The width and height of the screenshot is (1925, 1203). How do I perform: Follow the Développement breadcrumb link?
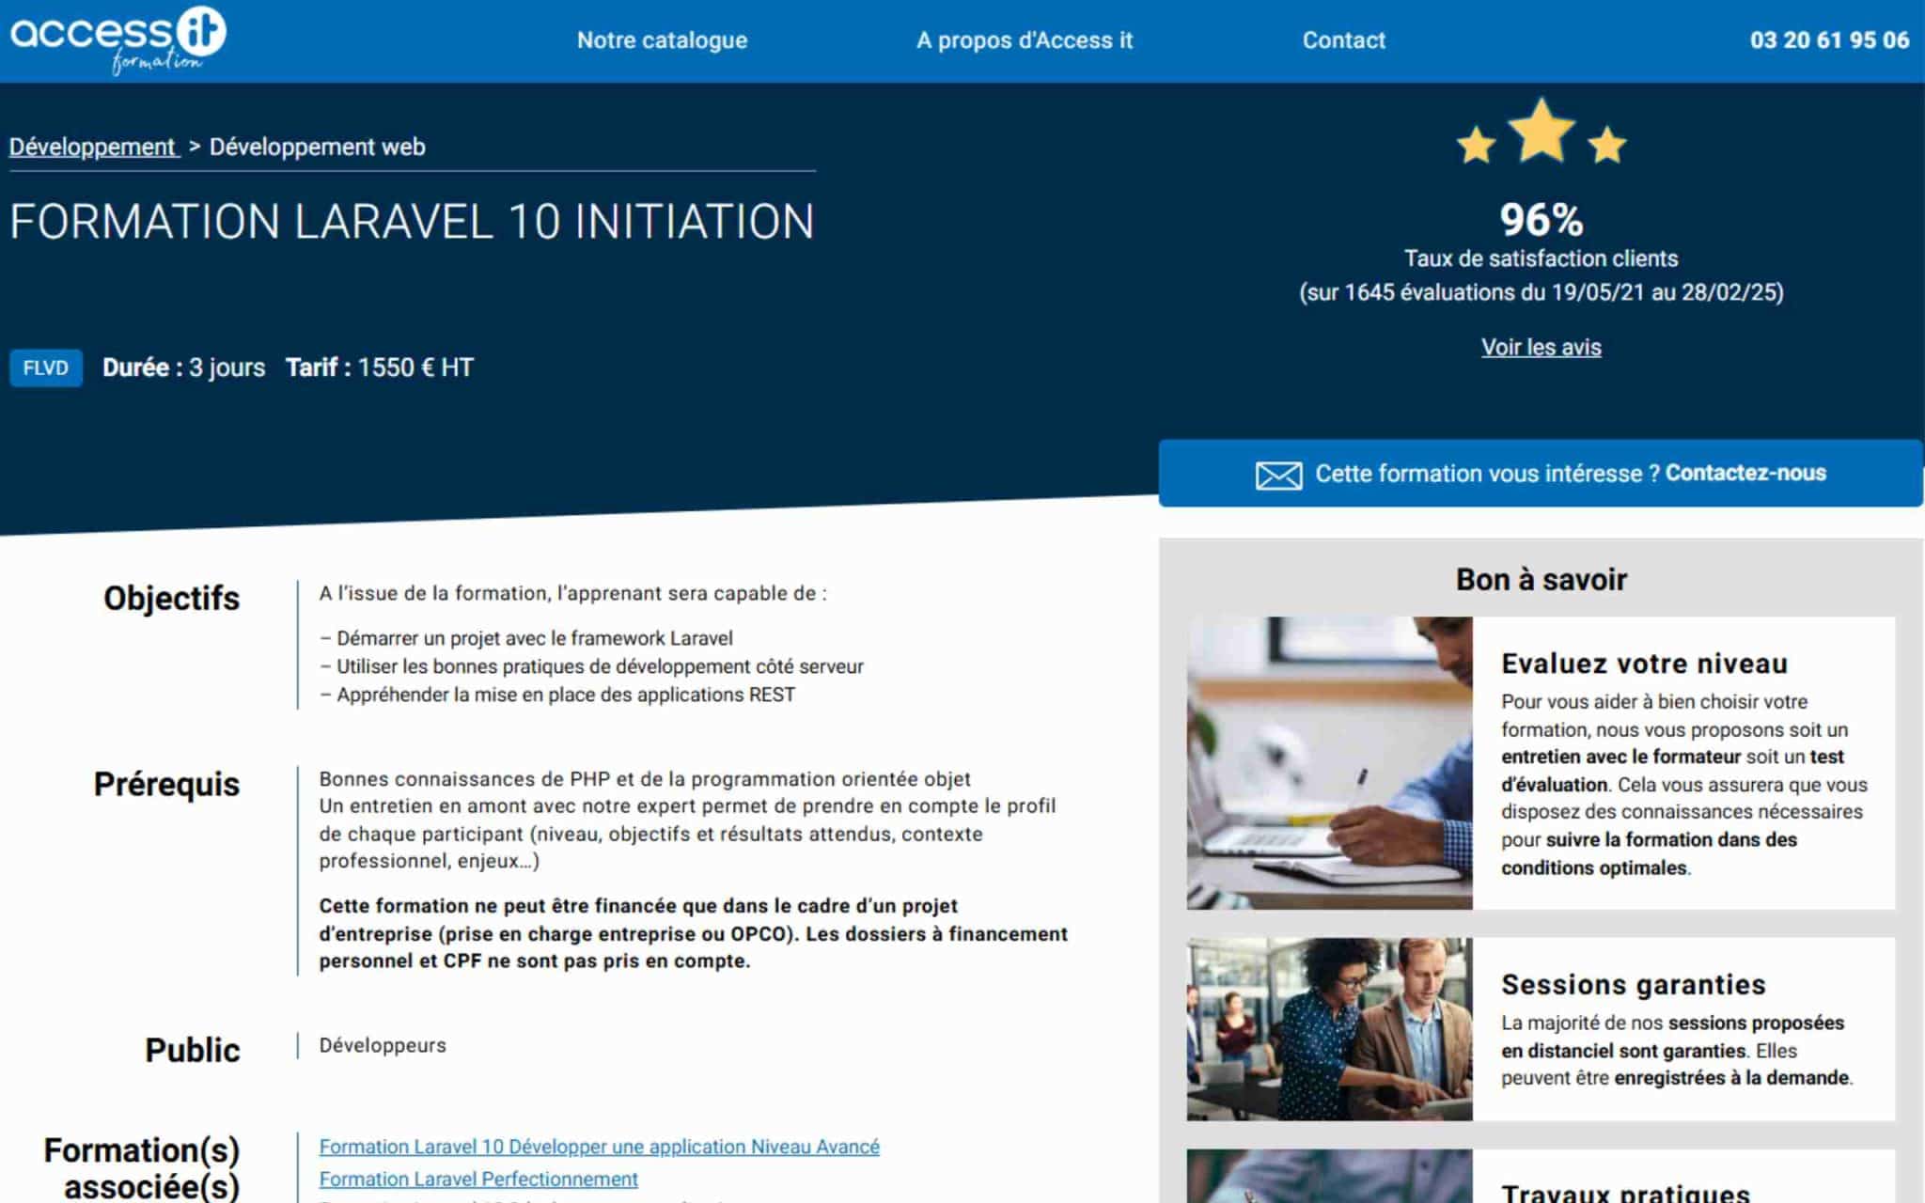click(93, 147)
